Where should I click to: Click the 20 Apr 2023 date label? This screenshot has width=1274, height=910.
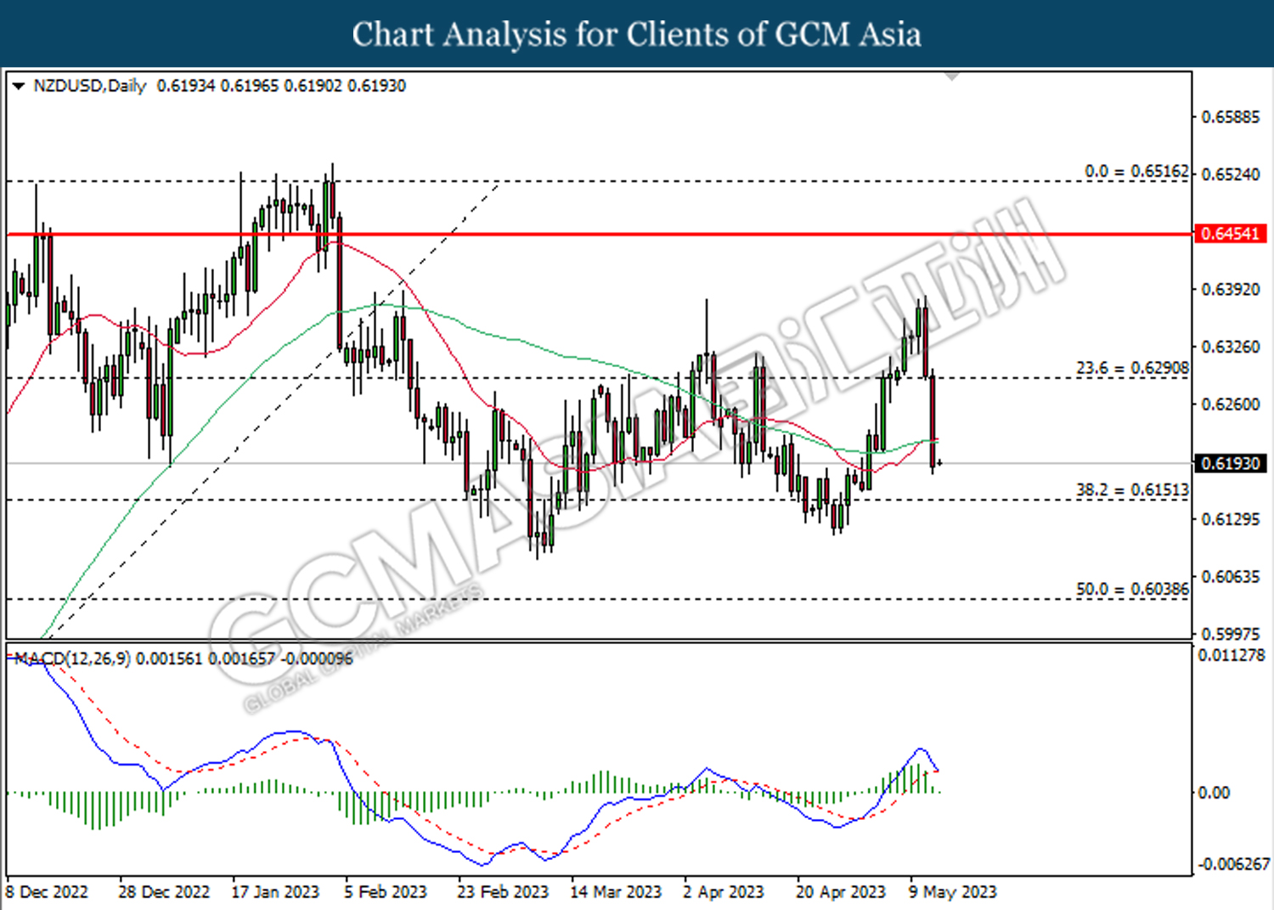click(841, 892)
